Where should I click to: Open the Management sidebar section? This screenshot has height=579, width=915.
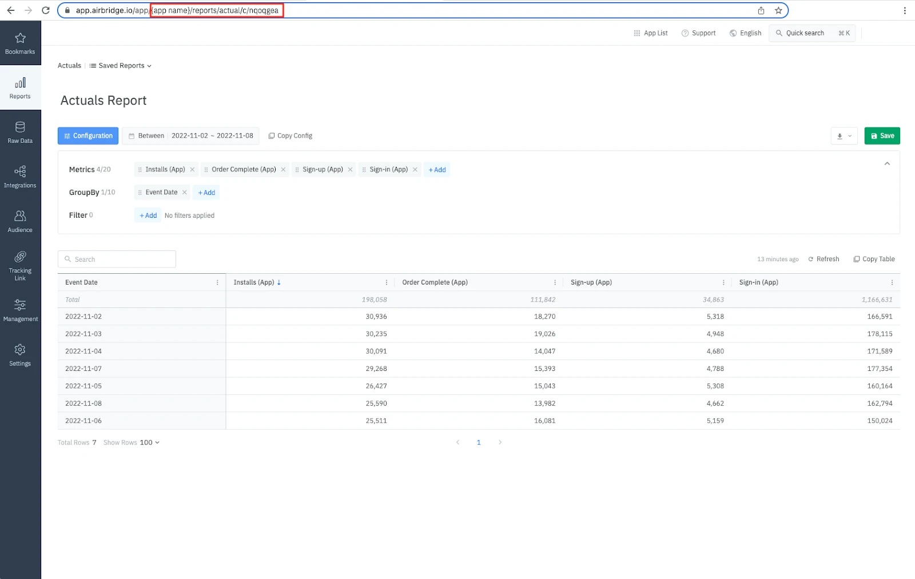coord(20,310)
